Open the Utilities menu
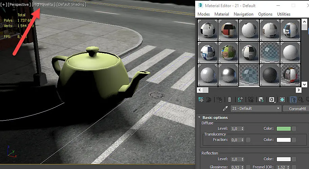Screen dimensions: 309x169 click(284, 14)
